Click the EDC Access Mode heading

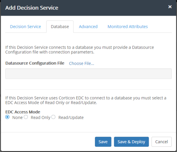(23, 112)
